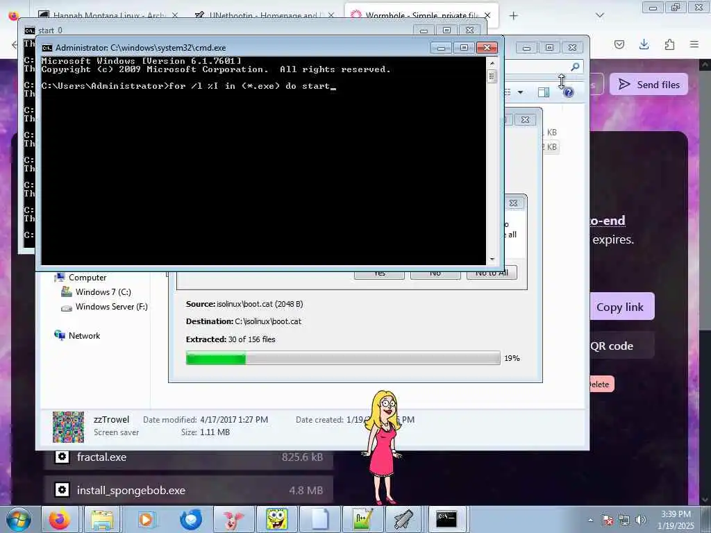Screen dimensions: 711x533
Task: Click Send files on Wormhole
Action: click(x=649, y=84)
